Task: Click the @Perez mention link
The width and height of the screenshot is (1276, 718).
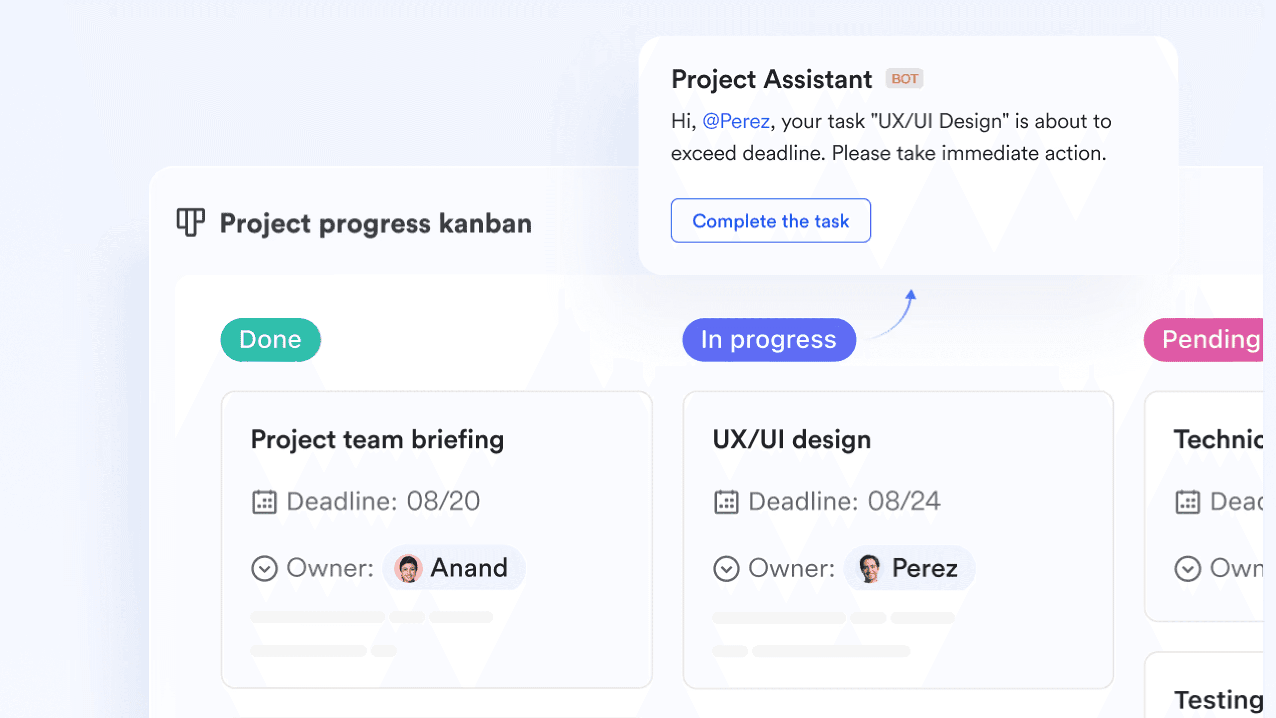Action: click(x=736, y=121)
